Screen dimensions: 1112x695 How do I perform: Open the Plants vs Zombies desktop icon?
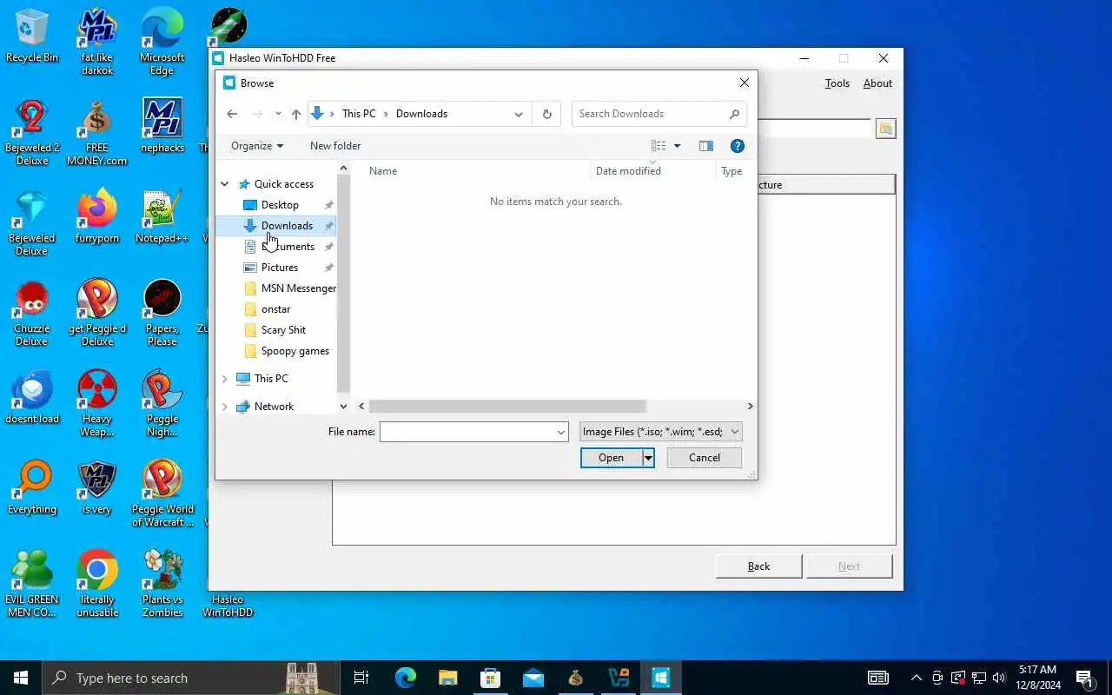tap(162, 584)
